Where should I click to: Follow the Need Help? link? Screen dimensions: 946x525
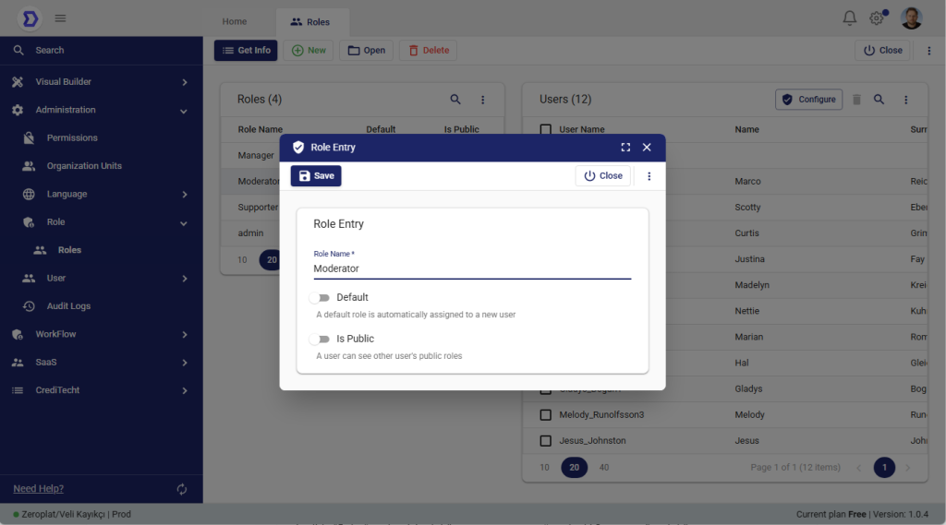coord(39,489)
